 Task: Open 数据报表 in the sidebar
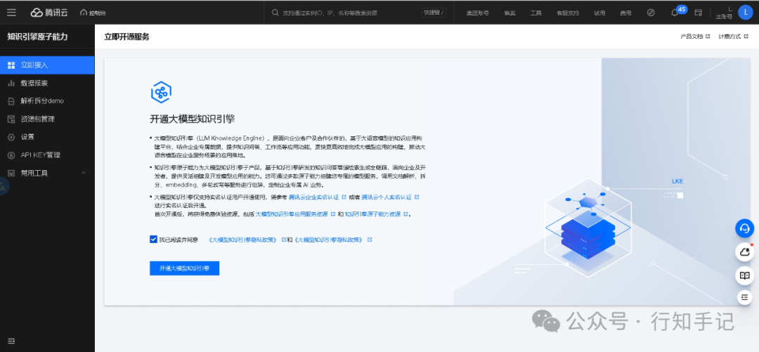point(47,83)
